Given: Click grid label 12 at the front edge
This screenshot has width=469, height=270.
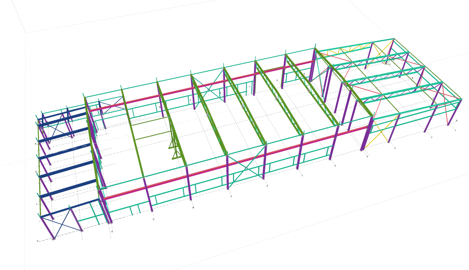Looking at the screenshot, I should pos(112,232).
